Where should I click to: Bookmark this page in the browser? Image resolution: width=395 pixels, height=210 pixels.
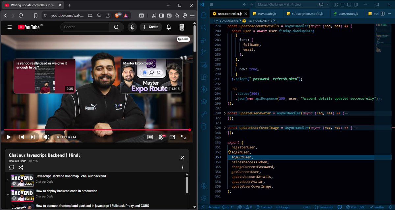[x=36, y=15]
